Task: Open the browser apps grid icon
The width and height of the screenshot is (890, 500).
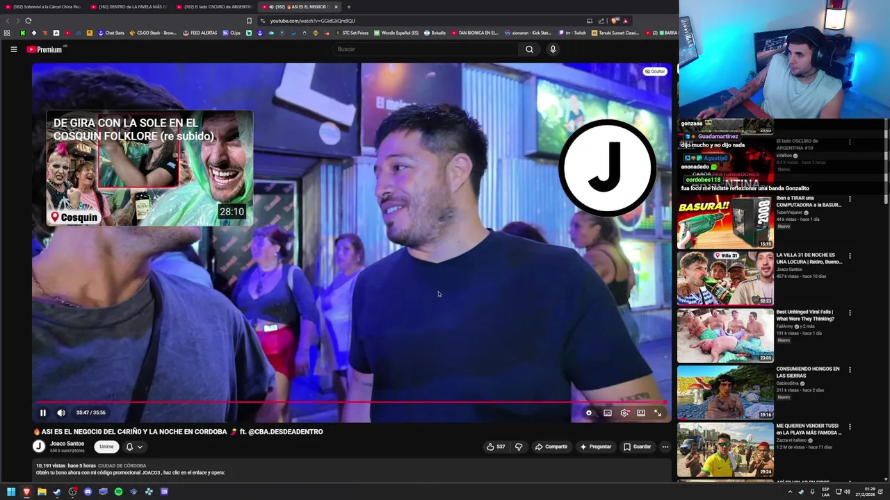Action: click(x=7, y=33)
